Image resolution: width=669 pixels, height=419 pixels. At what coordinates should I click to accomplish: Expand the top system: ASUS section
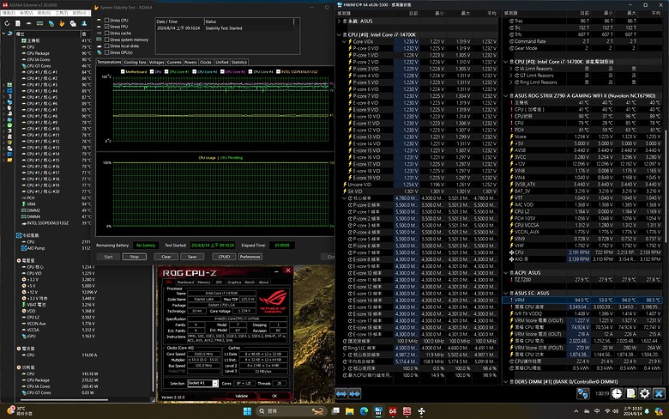pos(339,21)
